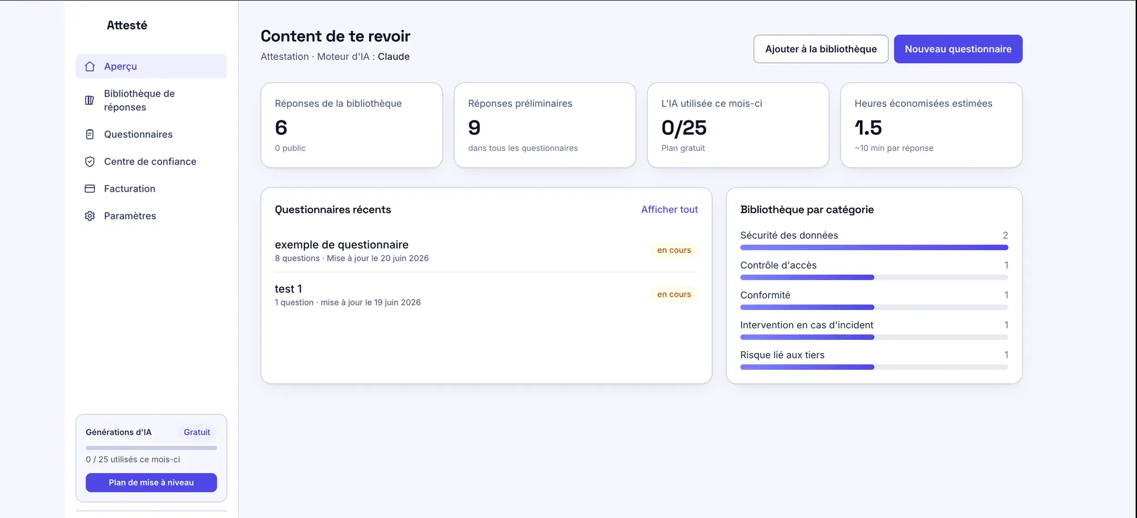
Task: Open Centre de confiance page
Action: [x=151, y=161]
